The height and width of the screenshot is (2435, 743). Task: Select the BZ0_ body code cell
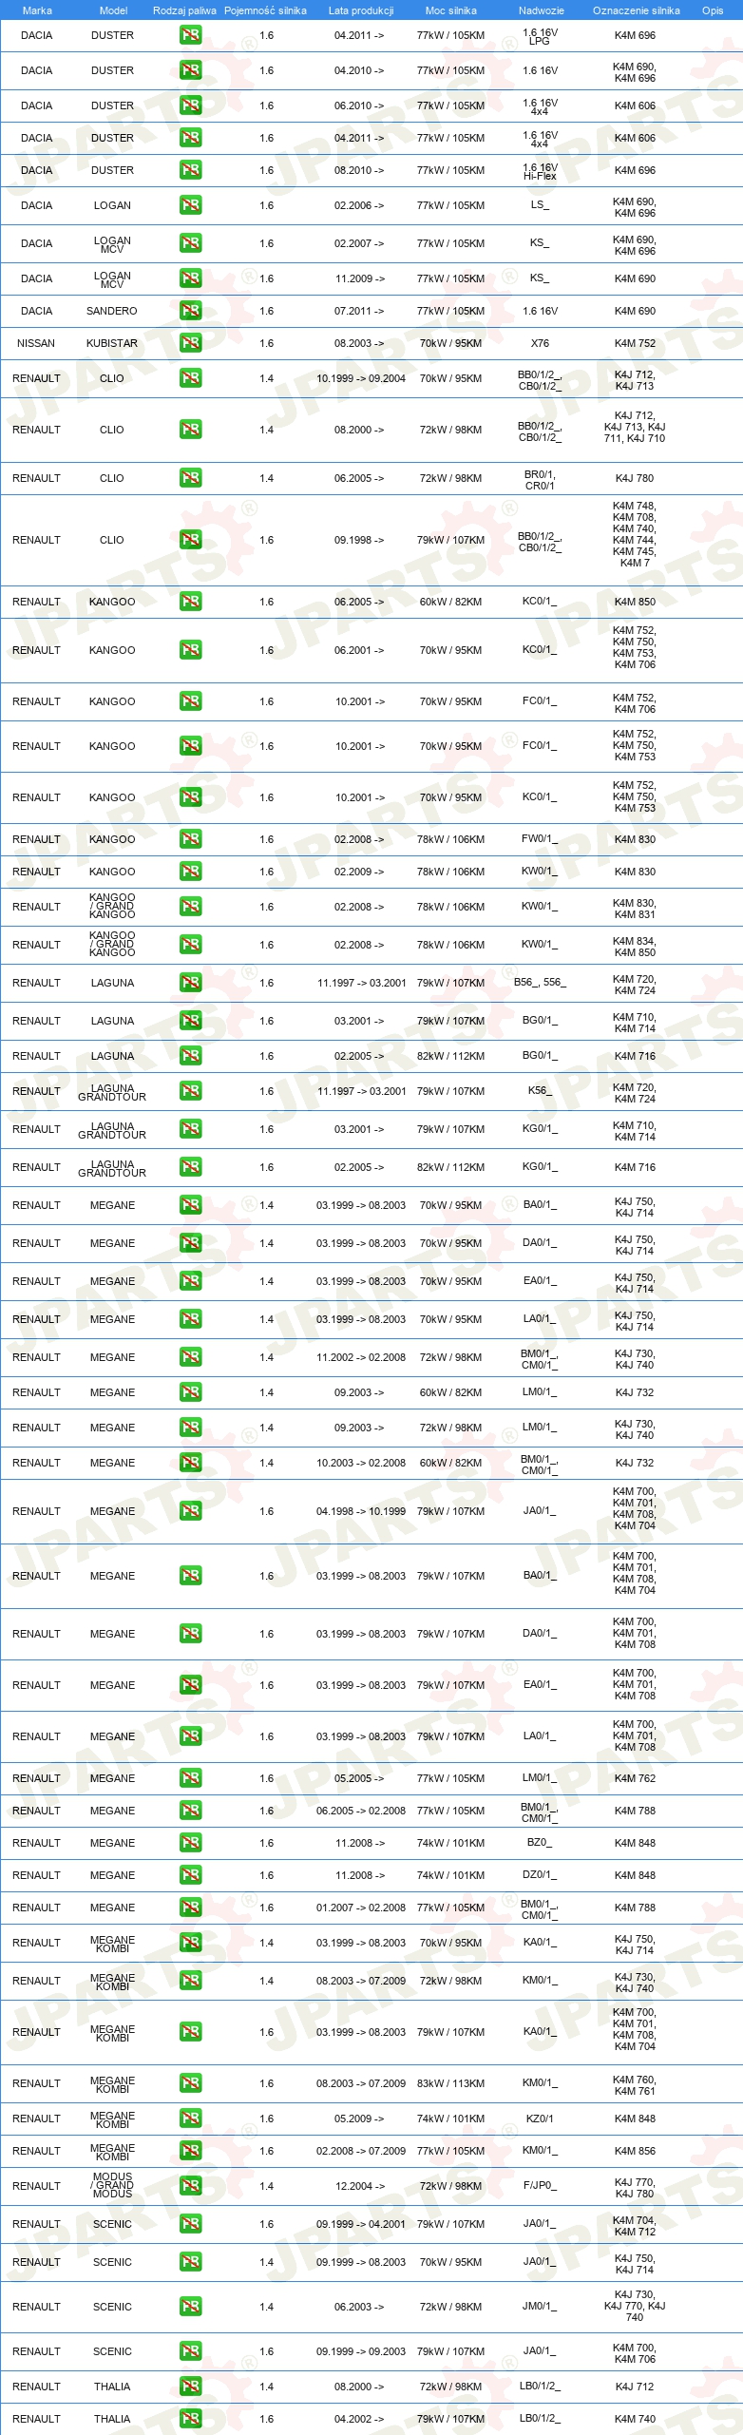(540, 1843)
